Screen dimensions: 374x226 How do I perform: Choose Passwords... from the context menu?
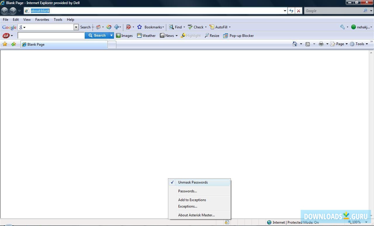(x=200, y=191)
